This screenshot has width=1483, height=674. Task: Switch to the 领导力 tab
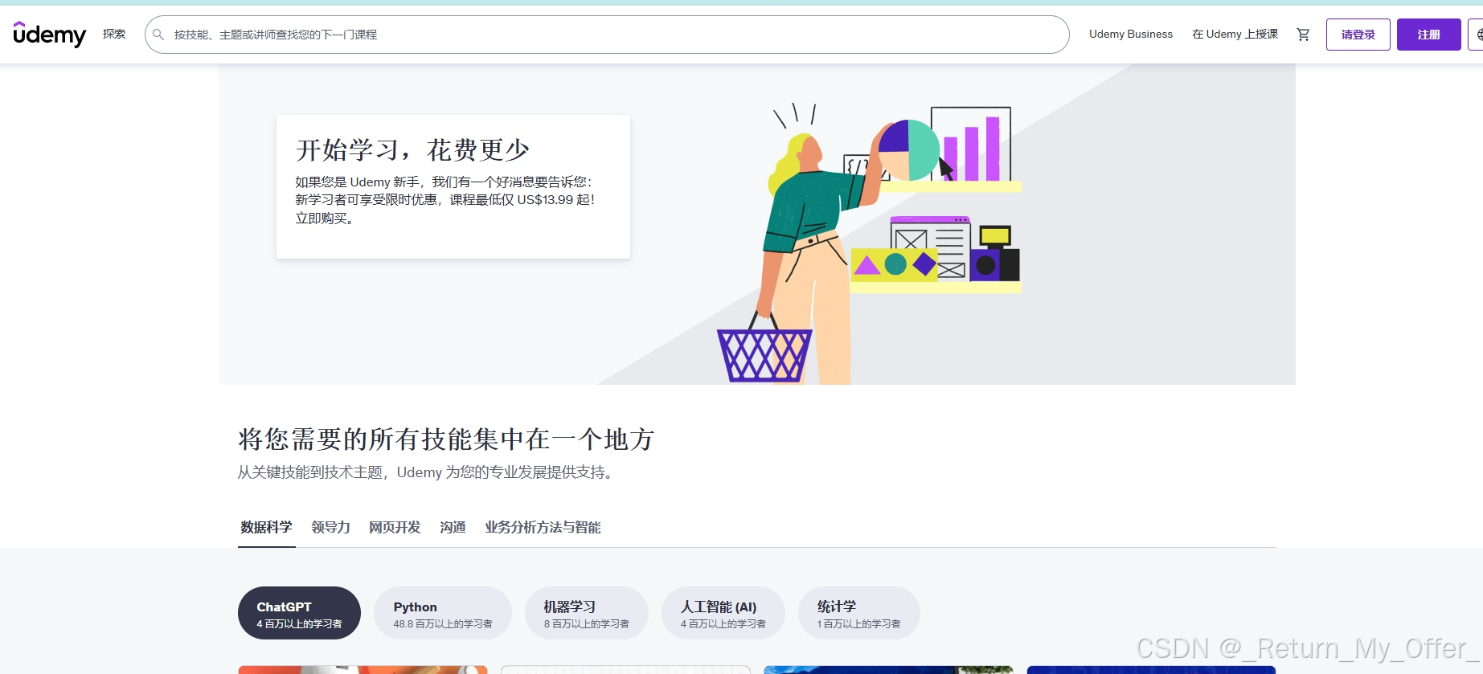[x=330, y=527]
